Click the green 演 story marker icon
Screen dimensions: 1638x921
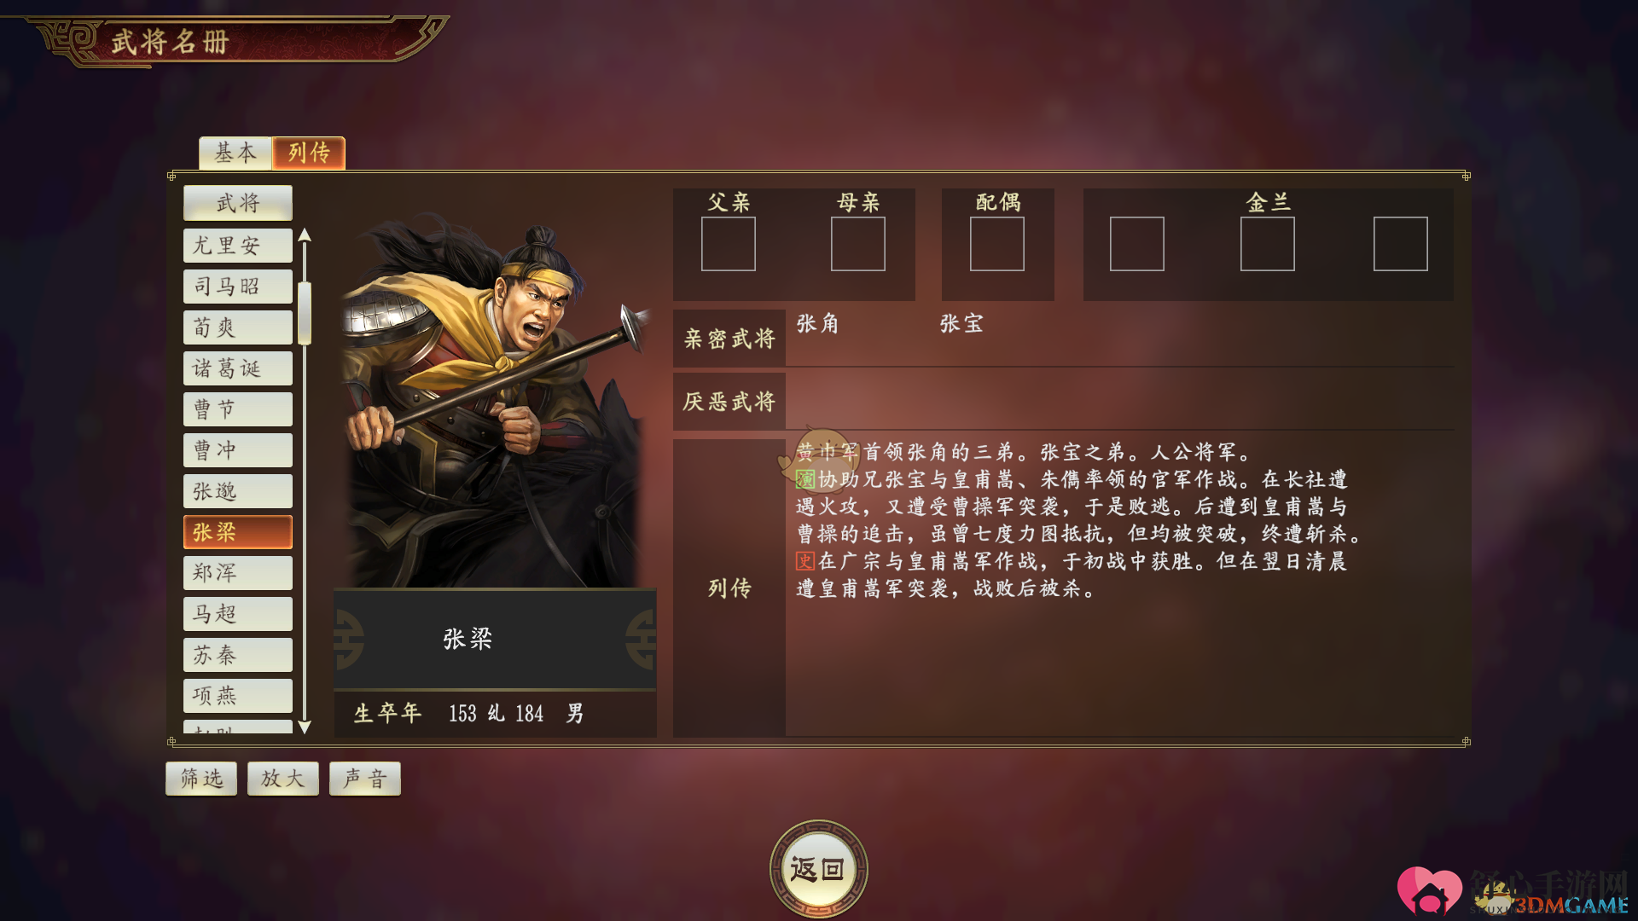[805, 479]
